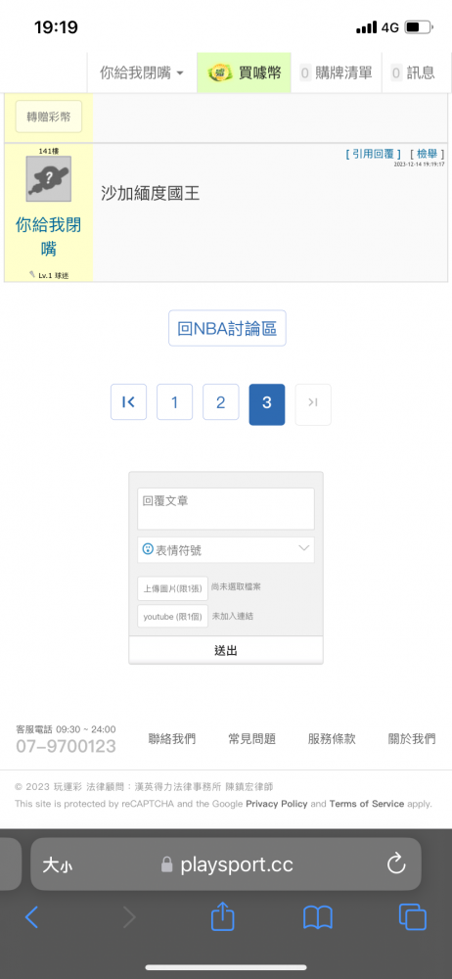The width and height of the screenshot is (452, 979).
Task: Tap text size 大小 icon in address bar
Action: (x=58, y=864)
